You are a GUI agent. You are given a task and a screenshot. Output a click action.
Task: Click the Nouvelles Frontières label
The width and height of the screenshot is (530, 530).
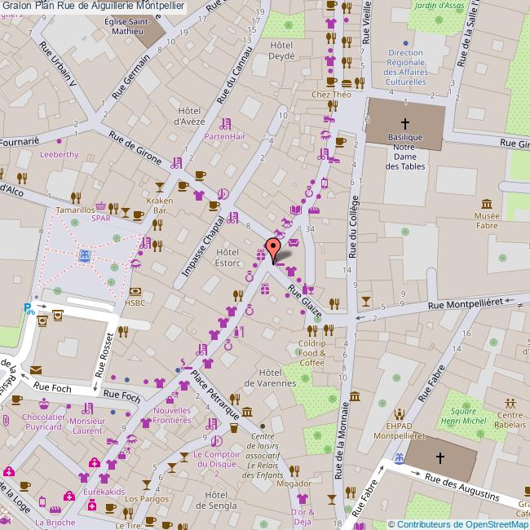click(172, 415)
